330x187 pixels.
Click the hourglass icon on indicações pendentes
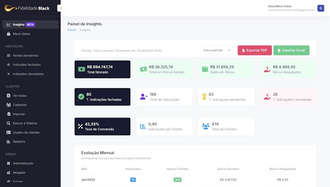tap(204, 97)
